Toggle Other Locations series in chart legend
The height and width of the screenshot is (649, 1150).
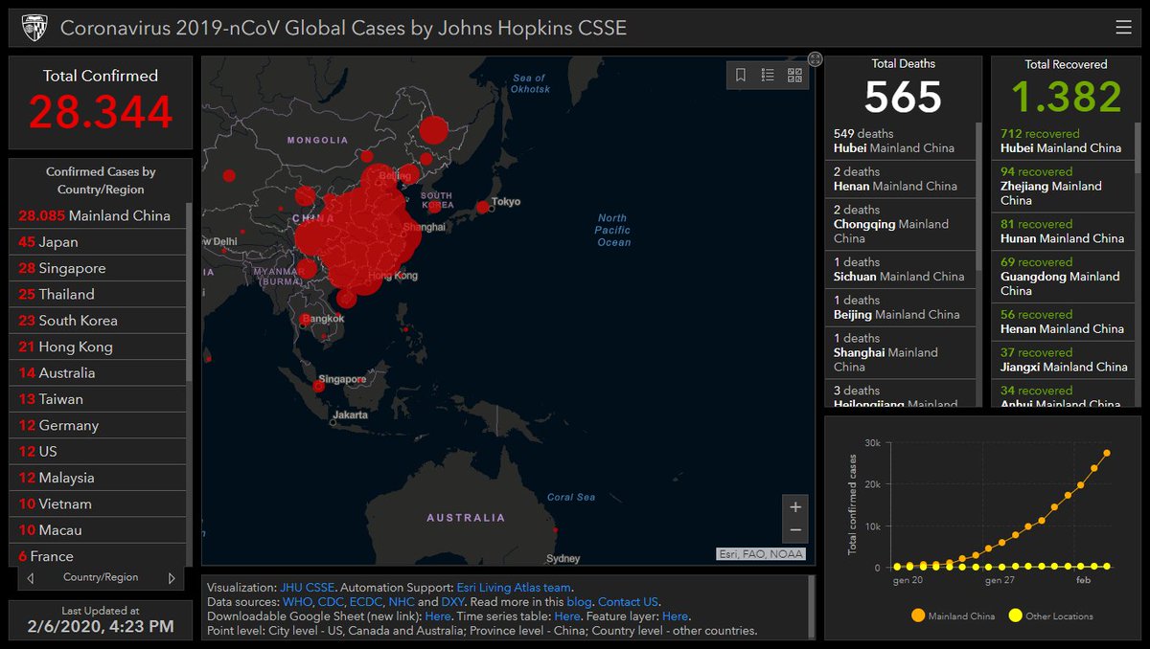coord(1050,616)
